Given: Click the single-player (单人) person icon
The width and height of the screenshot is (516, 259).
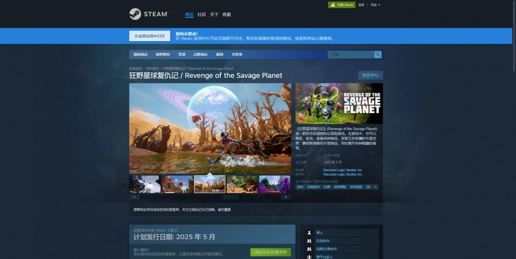Looking at the screenshot, I should pyautogui.click(x=310, y=233).
